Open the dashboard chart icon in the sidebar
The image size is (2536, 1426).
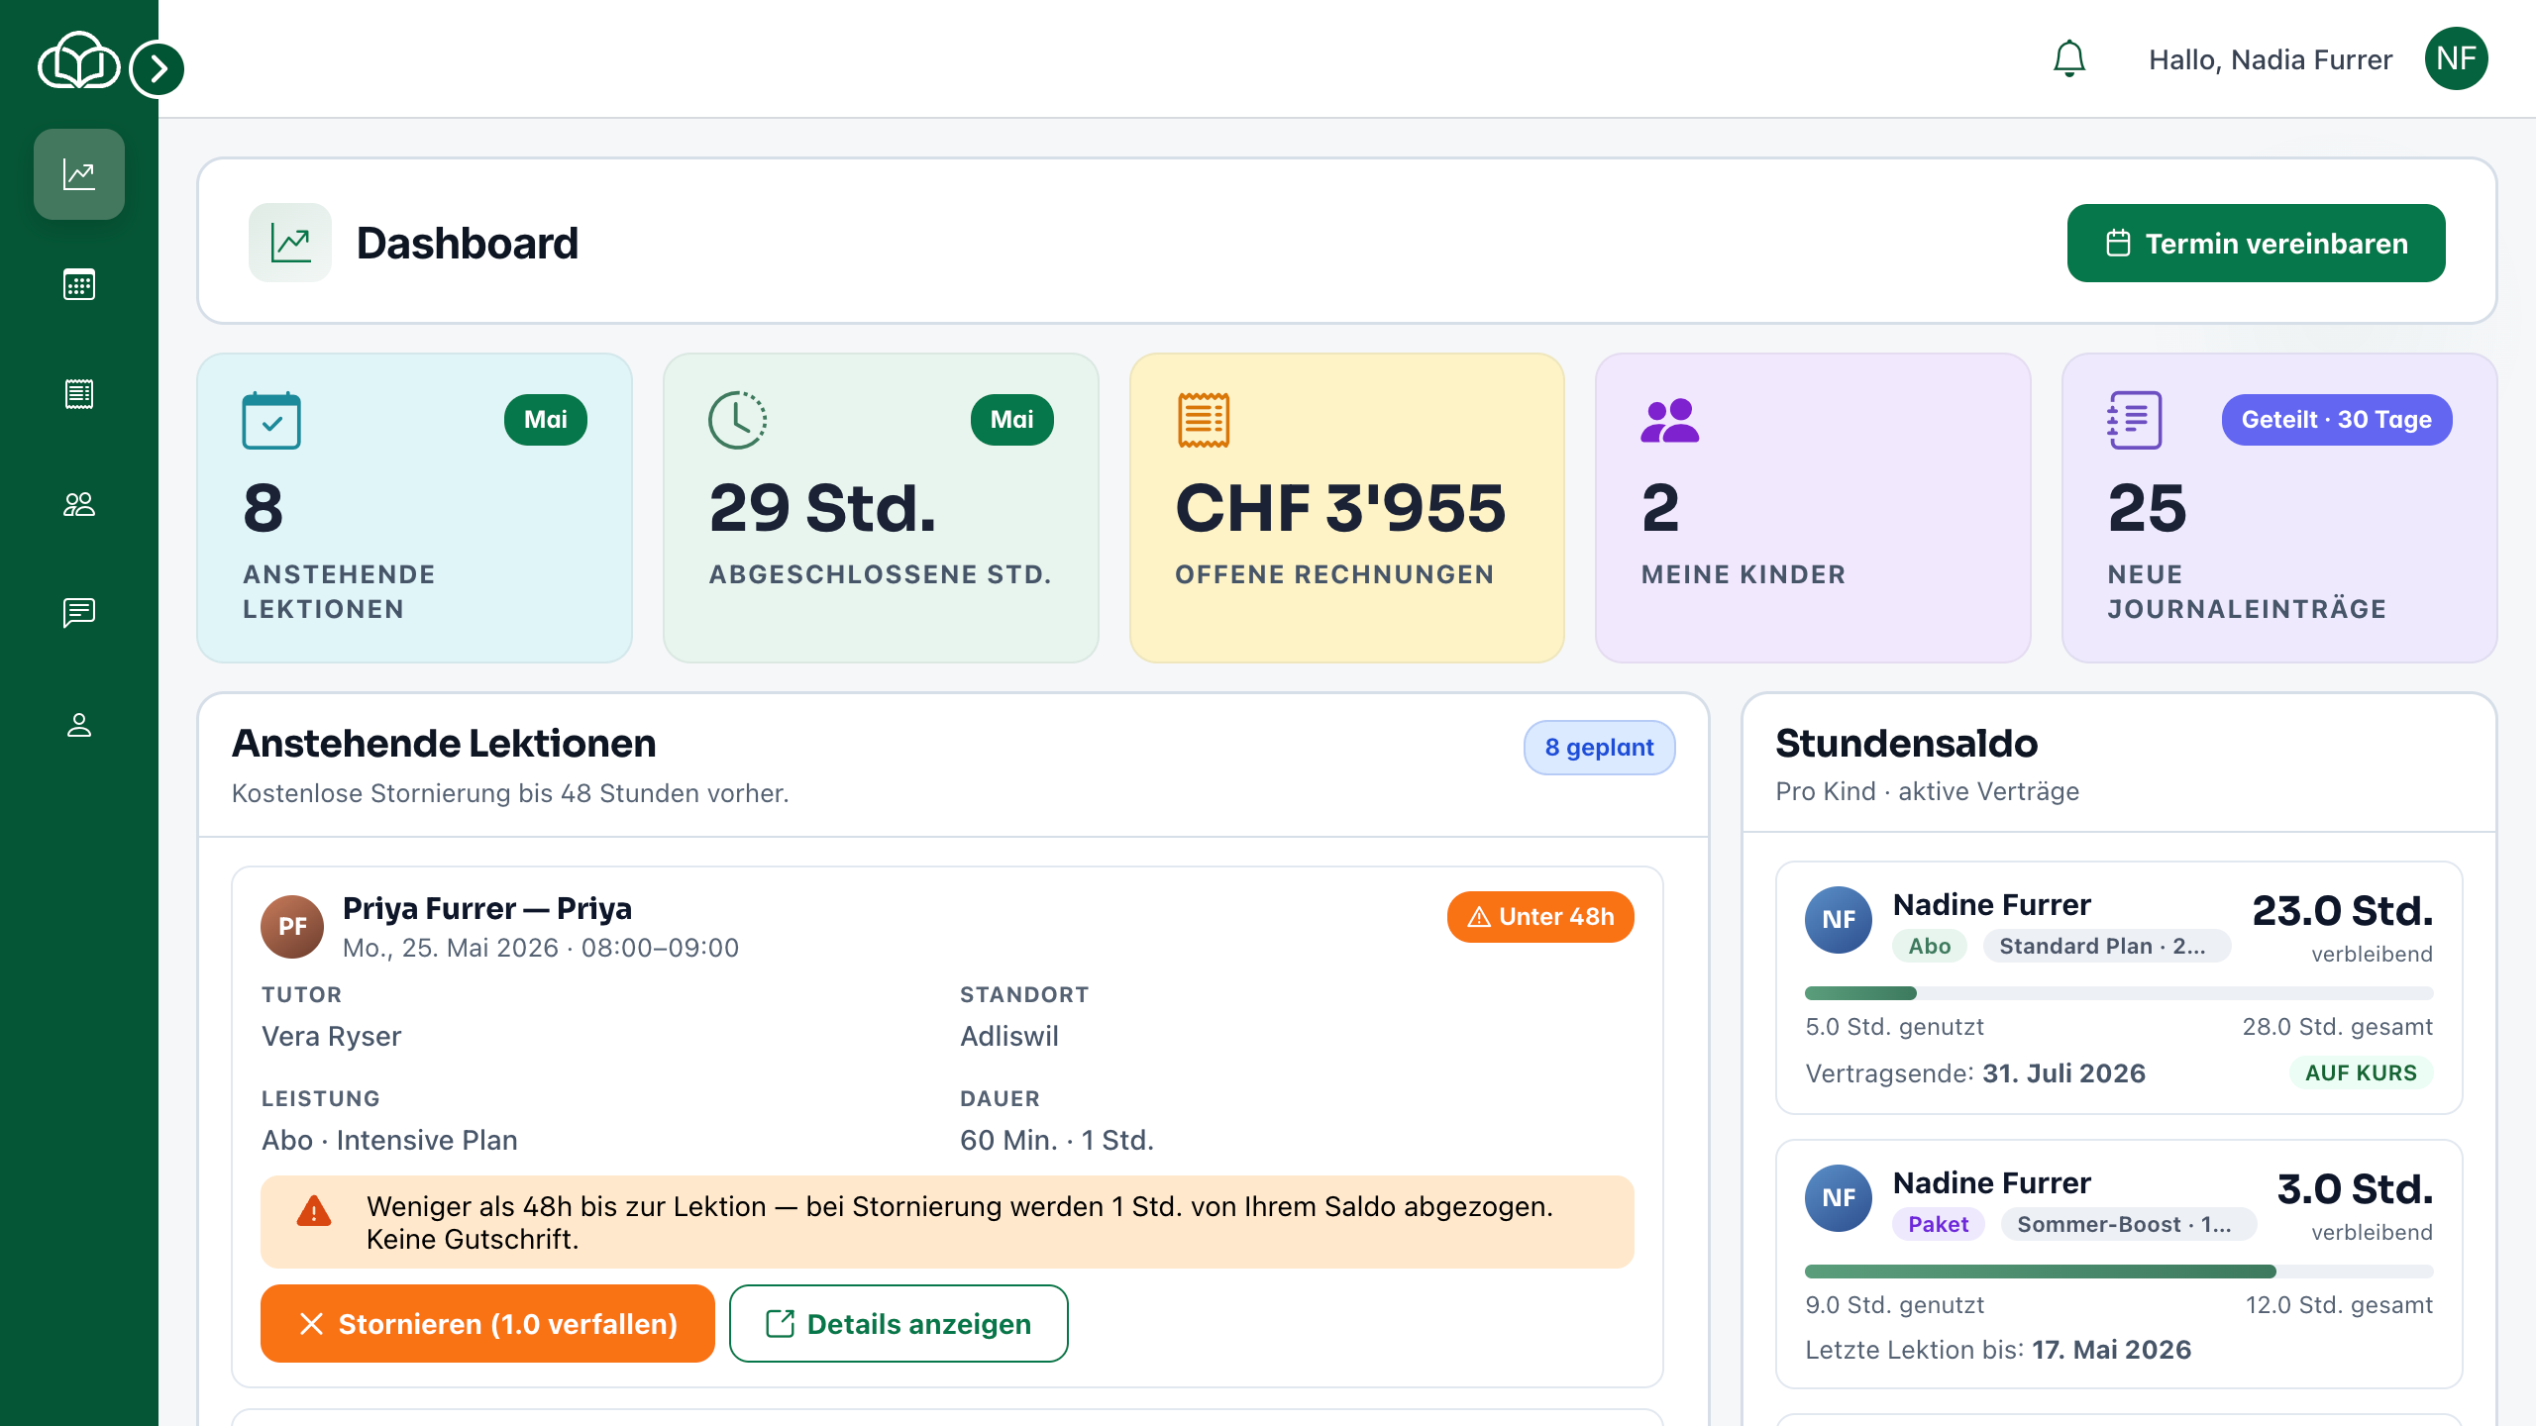pos(79,174)
